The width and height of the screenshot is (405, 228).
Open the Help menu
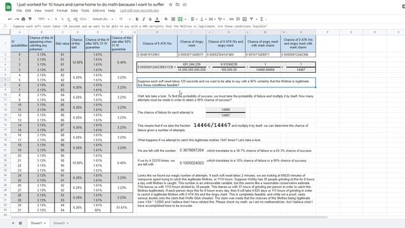tap(111, 11)
